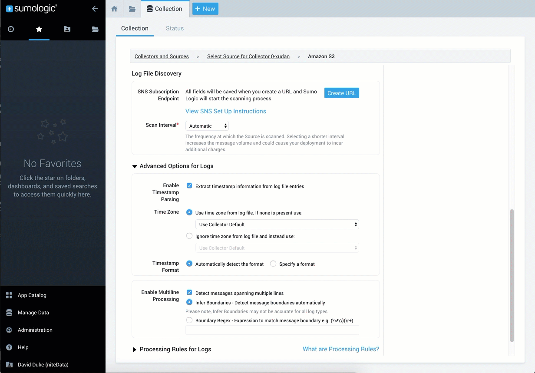Click the Boundary Regex text input field

(272, 330)
